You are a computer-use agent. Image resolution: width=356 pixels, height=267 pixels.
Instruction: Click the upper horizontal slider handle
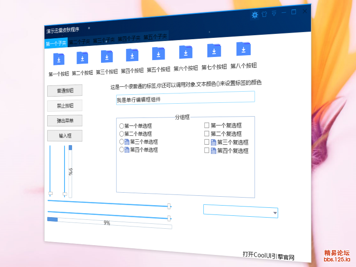tap(169, 206)
